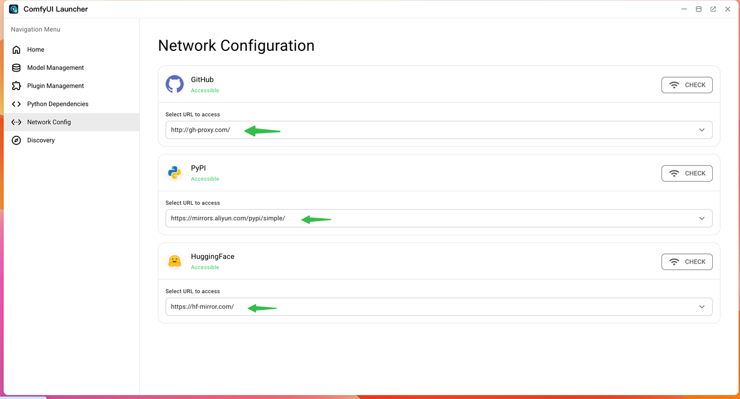Expand the HuggingFace URL dropdown chevron

(x=701, y=307)
